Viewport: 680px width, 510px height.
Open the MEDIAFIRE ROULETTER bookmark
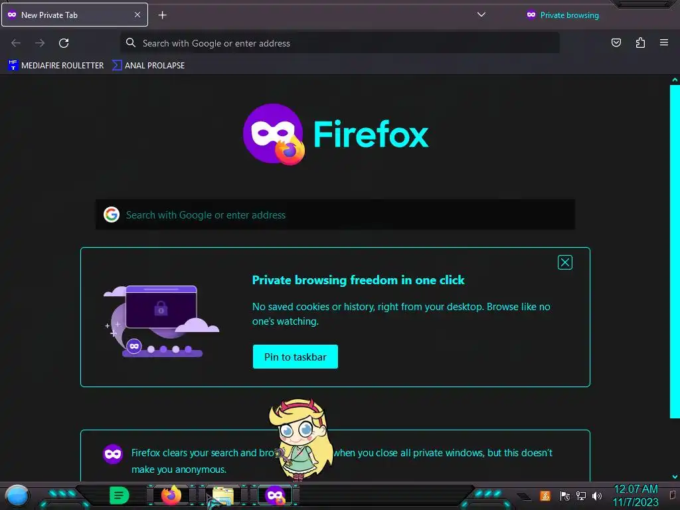(x=56, y=66)
